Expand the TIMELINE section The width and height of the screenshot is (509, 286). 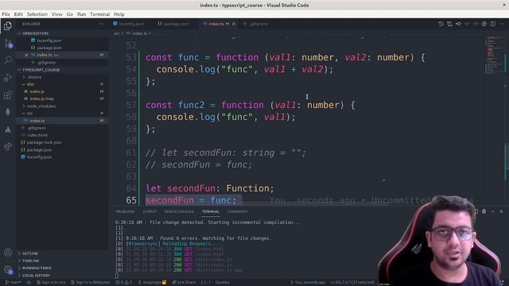point(63,261)
